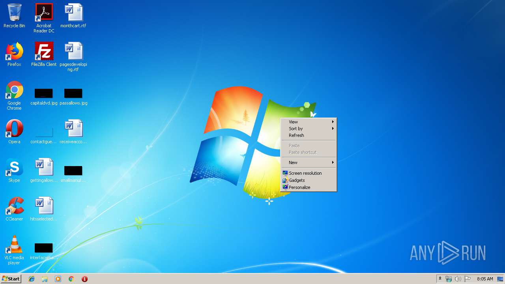Select the passallows.jpg image file
Image resolution: width=505 pixels, height=284 pixels.
tap(73, 97)
